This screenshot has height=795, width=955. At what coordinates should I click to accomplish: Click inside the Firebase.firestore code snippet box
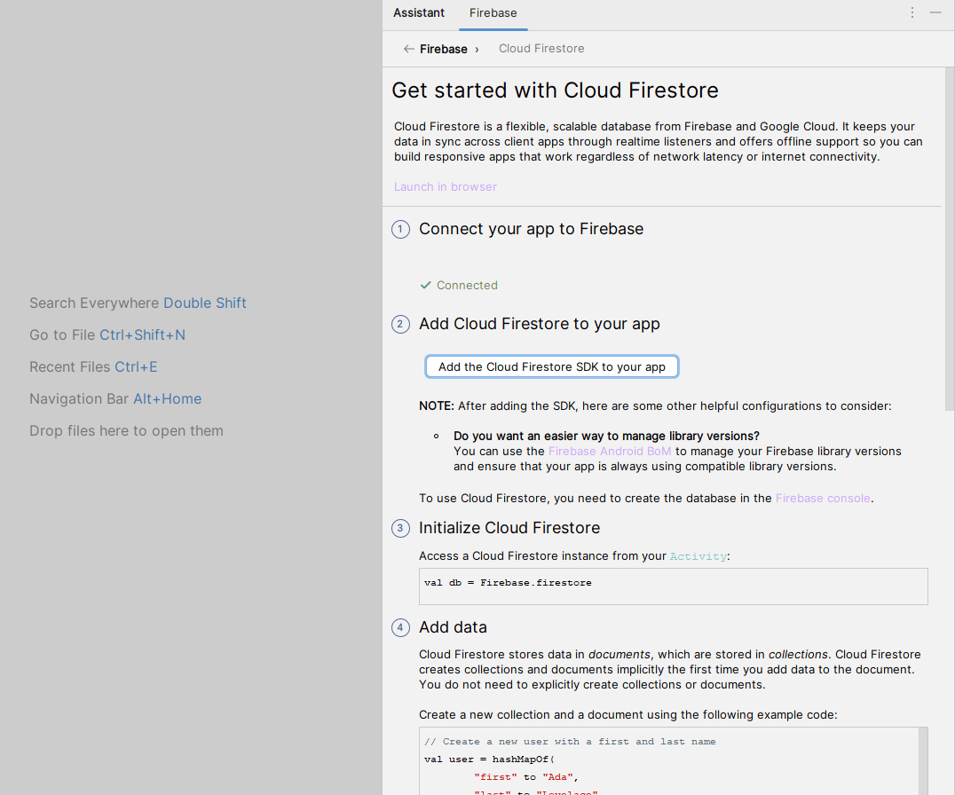673,586
